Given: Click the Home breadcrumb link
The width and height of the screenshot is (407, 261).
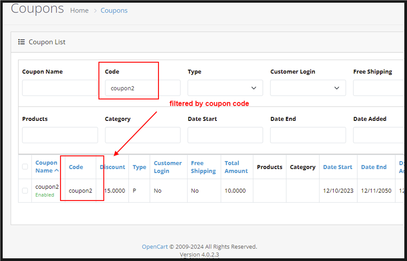Looking at the screenshot, I should [x=79, y=10].
